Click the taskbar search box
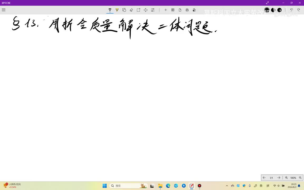304x190 pixels. [x=128, y=186]
